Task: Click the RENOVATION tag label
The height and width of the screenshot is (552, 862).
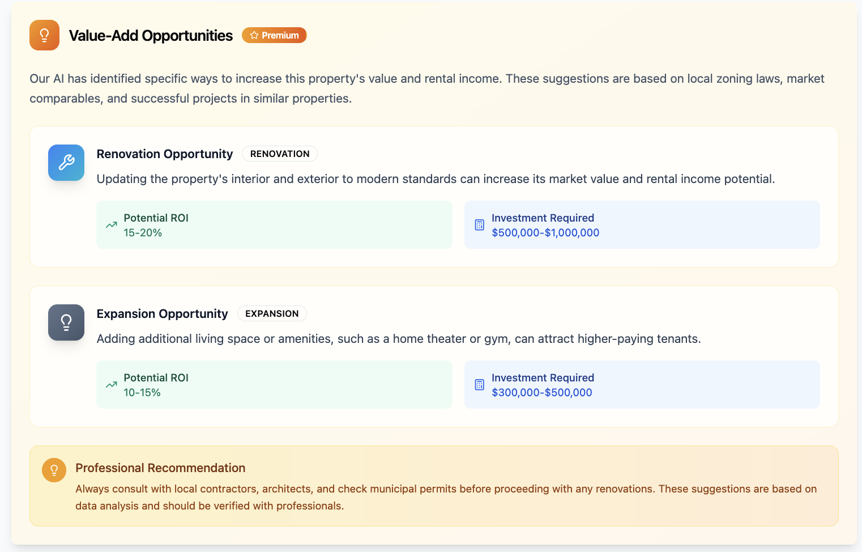Action: 280,154
